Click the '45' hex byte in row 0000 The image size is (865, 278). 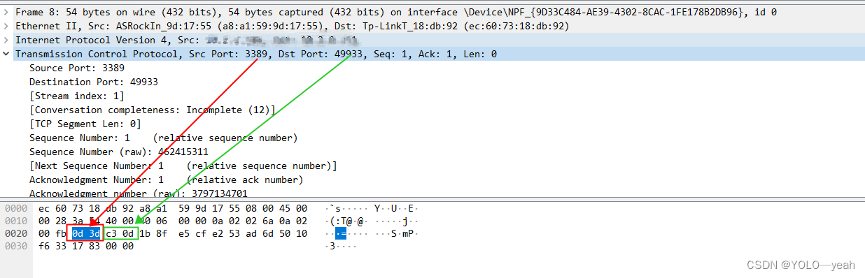tap(285, 208)
